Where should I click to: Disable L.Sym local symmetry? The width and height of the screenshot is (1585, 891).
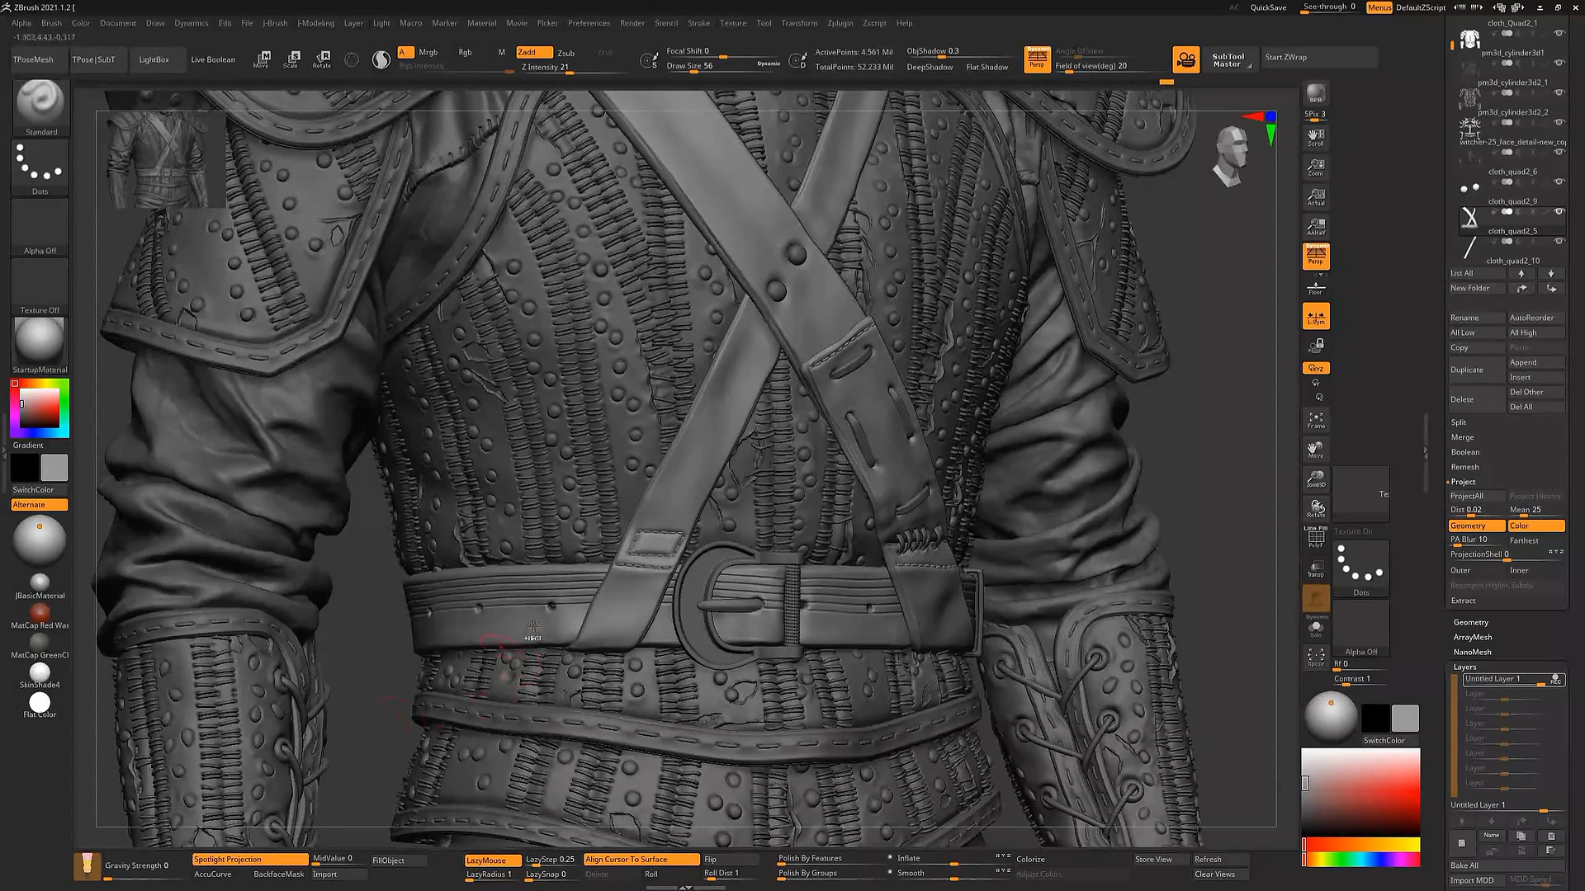point(1316,316)
